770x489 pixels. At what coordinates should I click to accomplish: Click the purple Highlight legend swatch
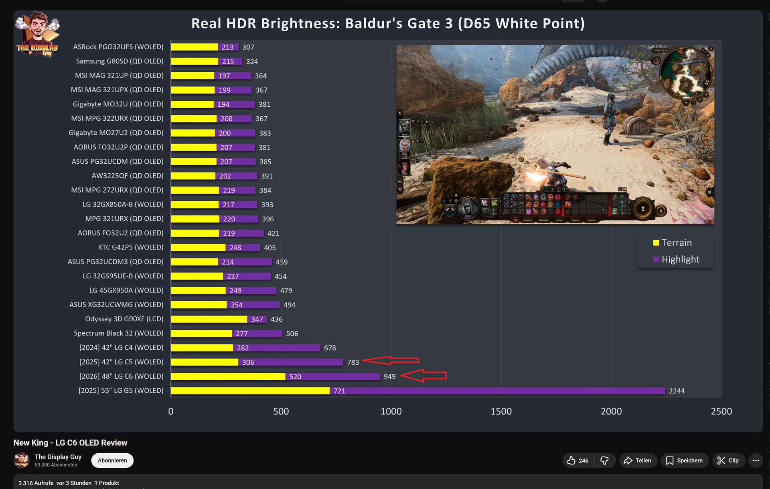tap(656, 260)
